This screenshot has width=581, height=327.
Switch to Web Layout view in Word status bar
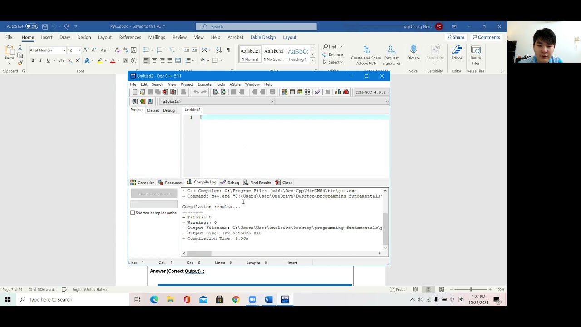[441, 289]
